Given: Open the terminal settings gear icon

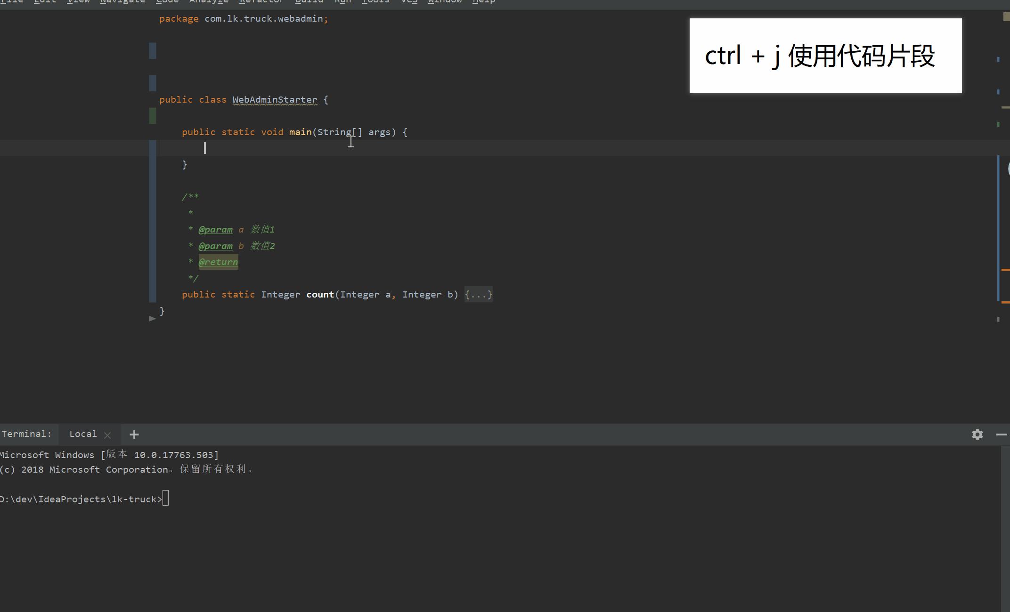Looking at the screenshot, I should 977,435.
